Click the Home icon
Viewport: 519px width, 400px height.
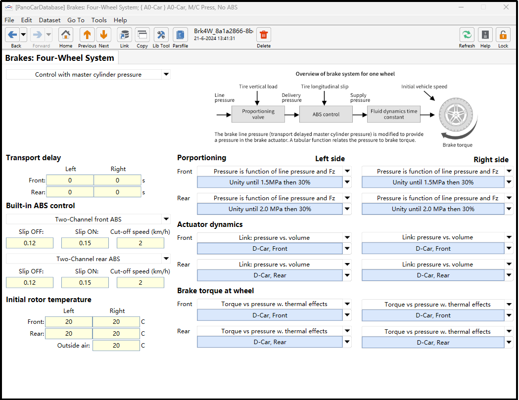click(x=65, y=35)
